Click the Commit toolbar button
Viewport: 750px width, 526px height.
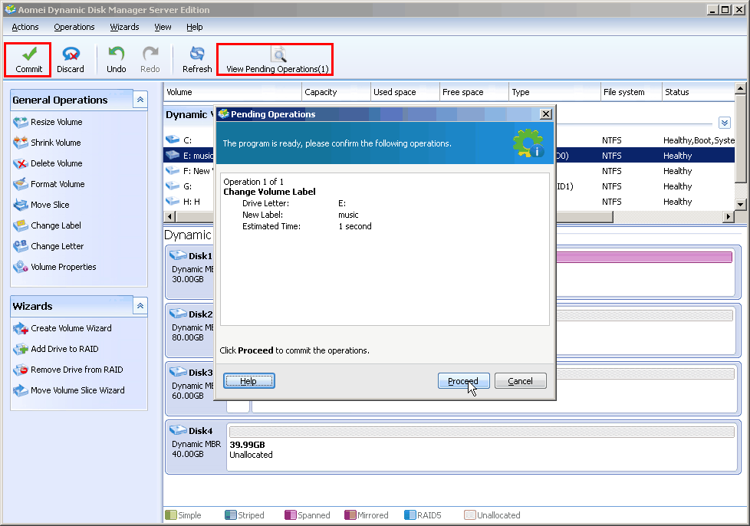(28, 59)
